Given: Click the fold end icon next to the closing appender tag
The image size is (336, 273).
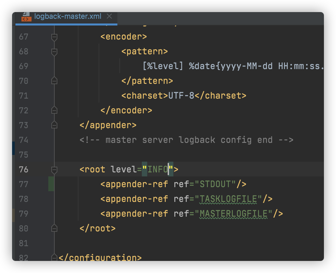Looking at the screenshot, I should click(x=54, y=125).
